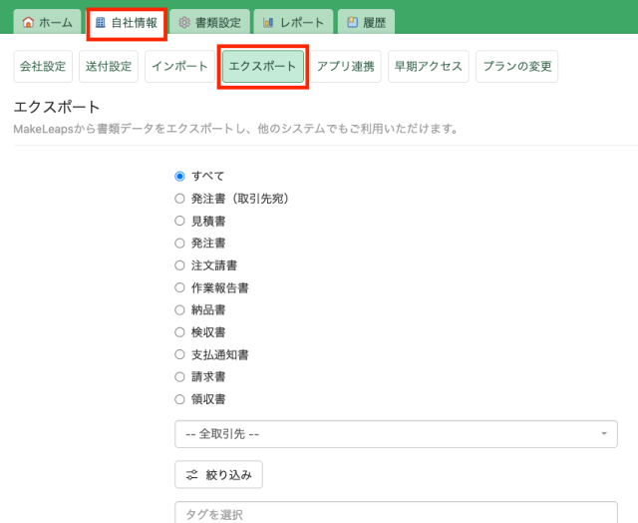Select the すべて radio option
The image size is (638, 523).
(x=180, y=176)
